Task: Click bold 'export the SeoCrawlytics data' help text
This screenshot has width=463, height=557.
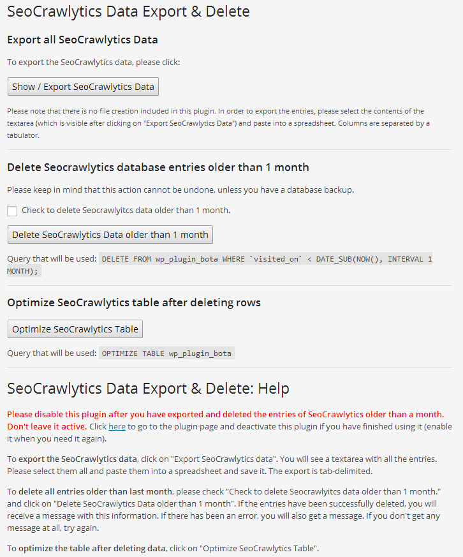Action: point(78,458)
